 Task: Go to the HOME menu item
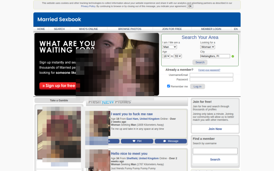click(41, 29)
